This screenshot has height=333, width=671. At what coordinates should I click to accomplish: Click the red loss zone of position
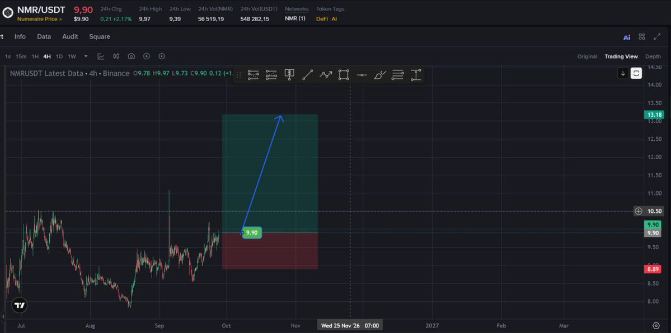click(x=270, y=251)
